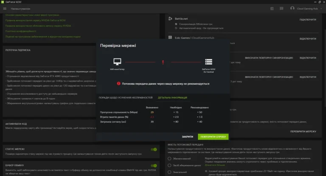Click the GeForce NOW EU Central server icon
Screen dimensions: 326x176
coord(208,62)
